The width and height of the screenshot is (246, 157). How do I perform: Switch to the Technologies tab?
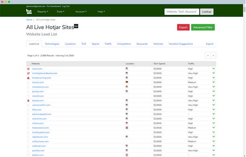click(52, 44)
